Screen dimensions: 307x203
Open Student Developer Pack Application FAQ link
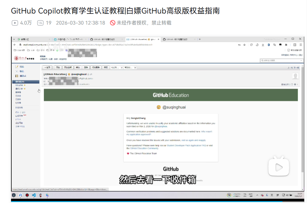coord(186,145)
